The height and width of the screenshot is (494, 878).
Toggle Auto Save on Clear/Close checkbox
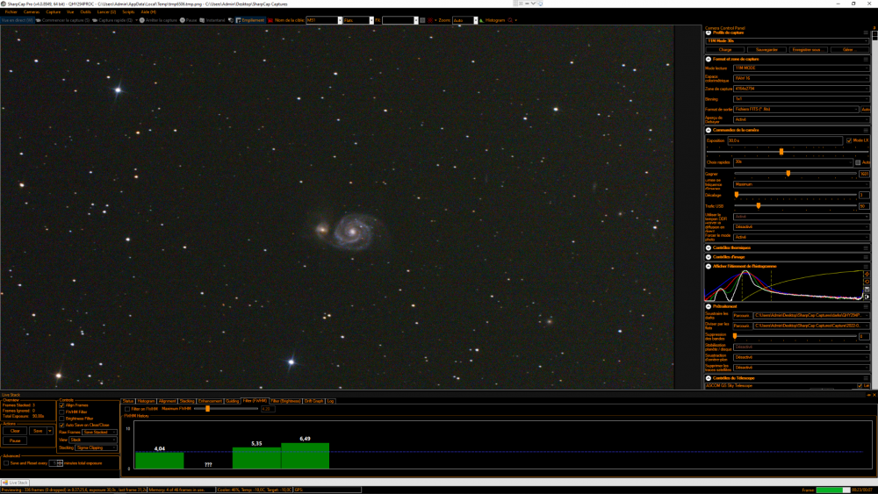tap(61, 426)
